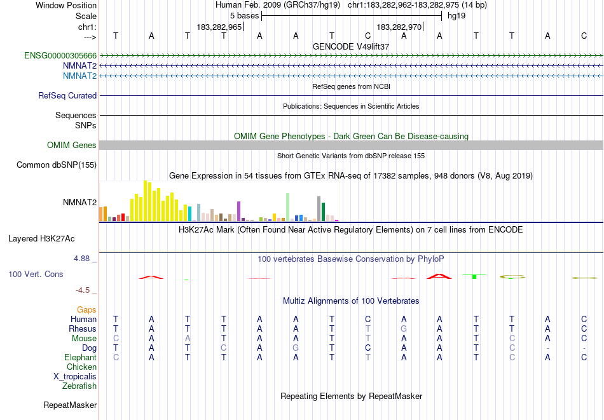The image size is (604, 420).
Task: Select the Dog species row label
Action: (90, 348)
